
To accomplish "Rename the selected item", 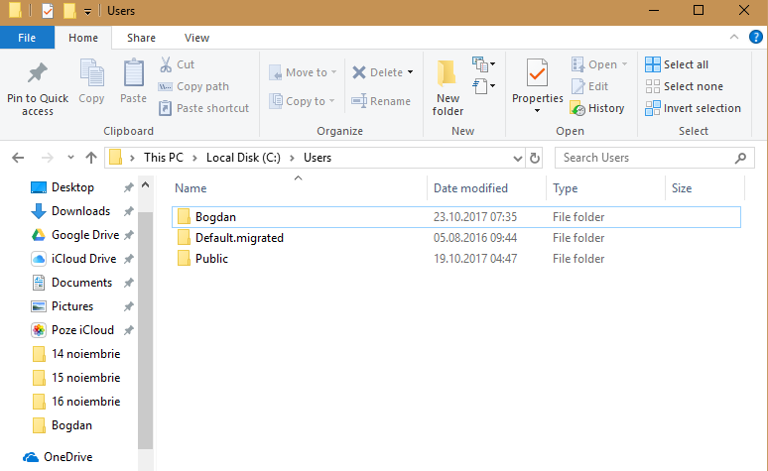I will pyautogui.click(x=381, y=101).
